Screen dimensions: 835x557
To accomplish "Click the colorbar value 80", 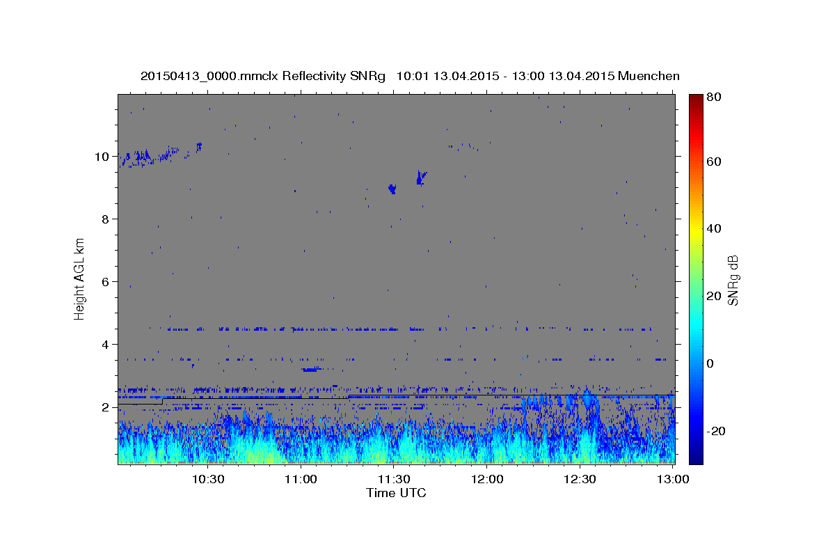I will tap(714, 97).
